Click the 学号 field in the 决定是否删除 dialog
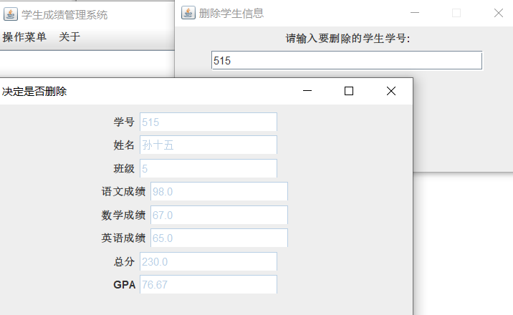 (x=208, y=122)
